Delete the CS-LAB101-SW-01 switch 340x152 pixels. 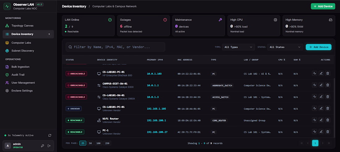(x=328, y=97)
